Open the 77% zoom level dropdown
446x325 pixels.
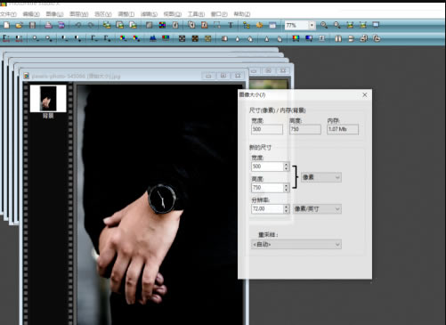312,25
